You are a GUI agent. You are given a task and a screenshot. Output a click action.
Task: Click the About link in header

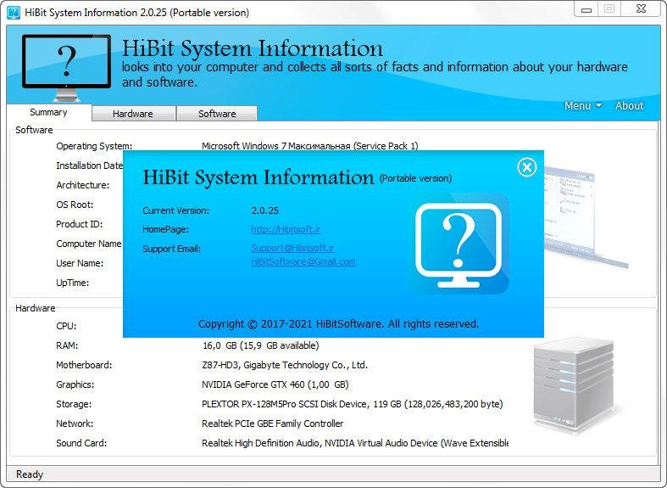pos(629,105)
